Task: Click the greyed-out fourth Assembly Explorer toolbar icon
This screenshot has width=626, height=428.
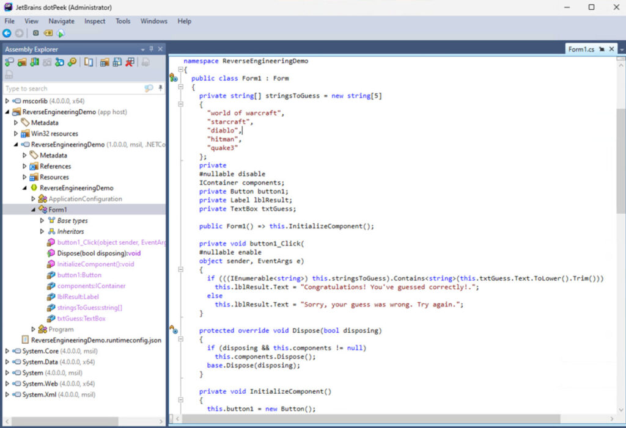Action: pos(47,62)
